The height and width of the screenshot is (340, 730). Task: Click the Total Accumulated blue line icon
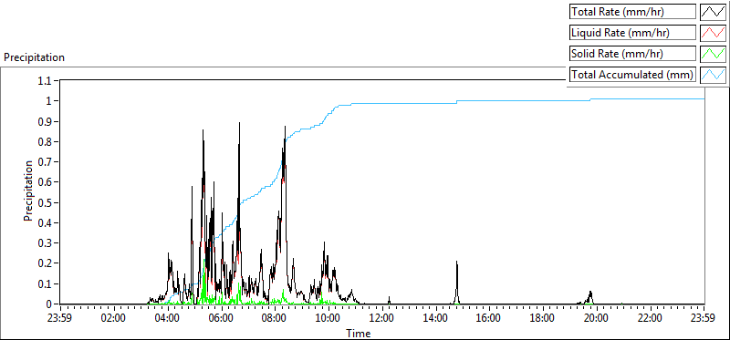pyautogui.click(x=714, y=75)
